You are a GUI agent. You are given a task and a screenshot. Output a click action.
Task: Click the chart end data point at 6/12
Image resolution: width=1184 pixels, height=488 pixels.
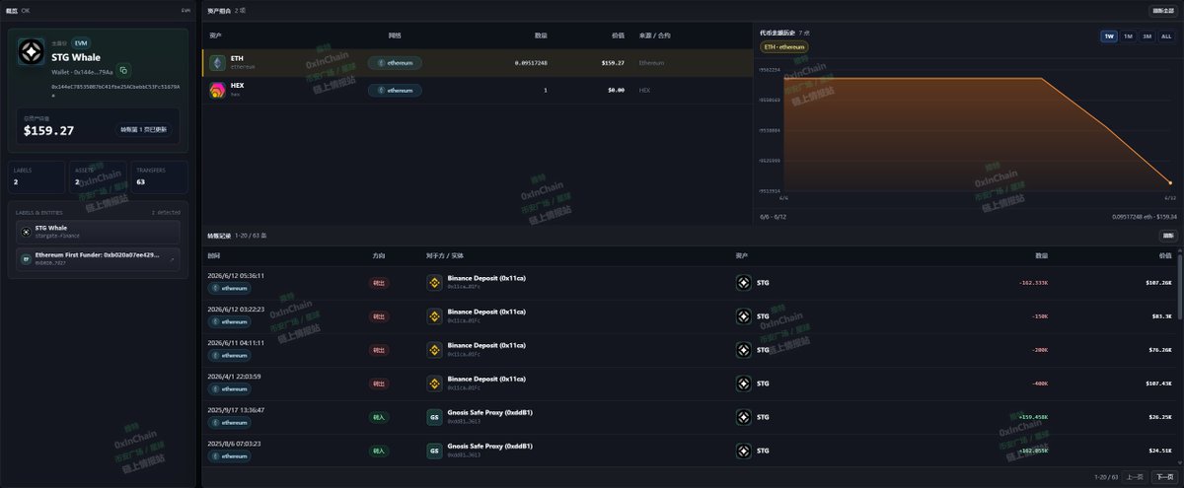coord(1170,183)
